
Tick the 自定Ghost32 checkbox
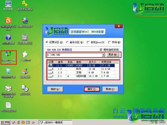tap(88, 42)
